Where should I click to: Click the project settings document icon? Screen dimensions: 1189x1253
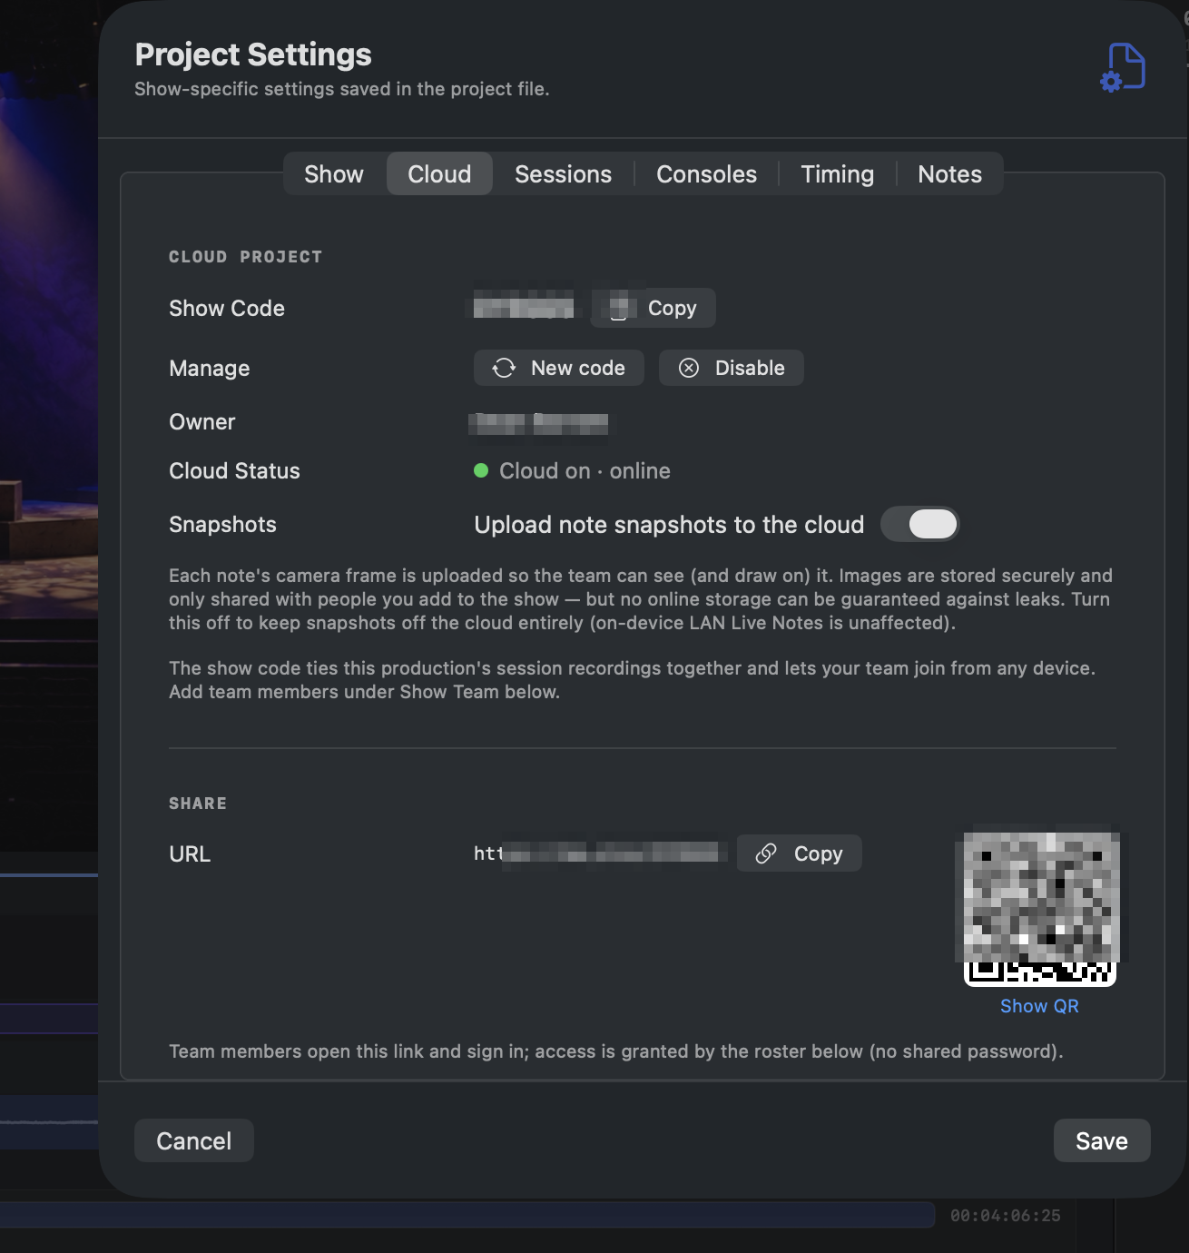[x=1124, y=67]
